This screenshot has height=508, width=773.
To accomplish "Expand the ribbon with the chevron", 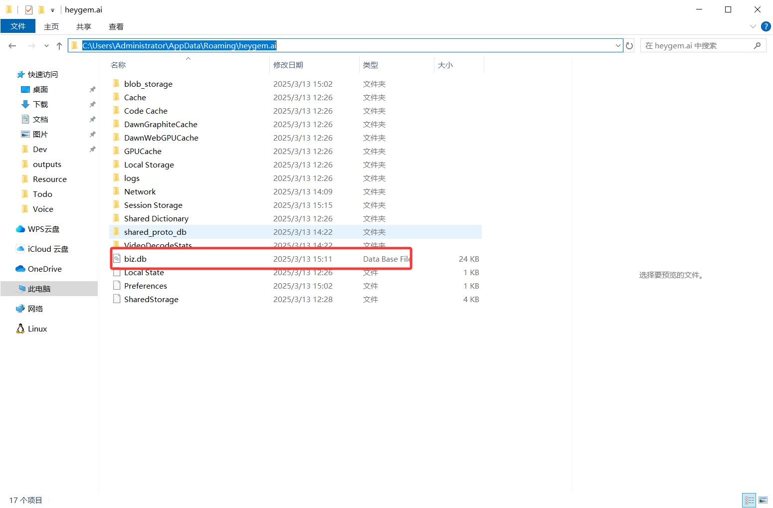I will (x=753, y=26).
